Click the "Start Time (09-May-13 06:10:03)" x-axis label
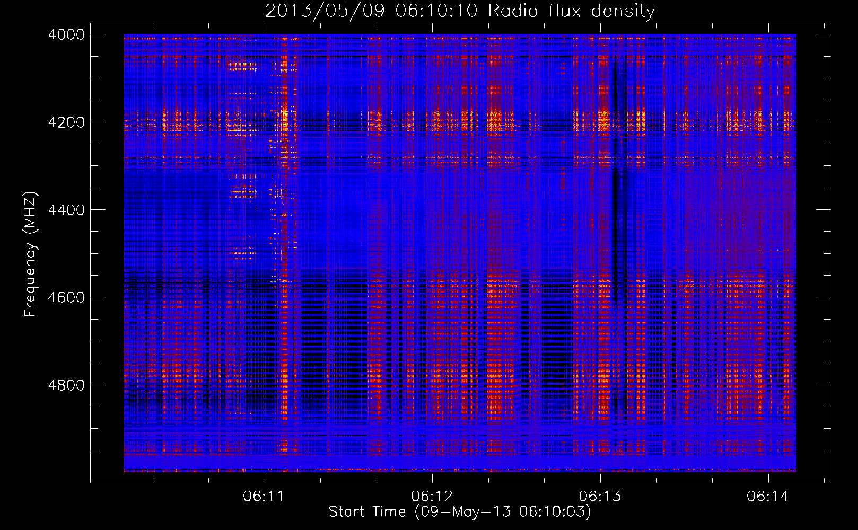 [x=459, y=512]
